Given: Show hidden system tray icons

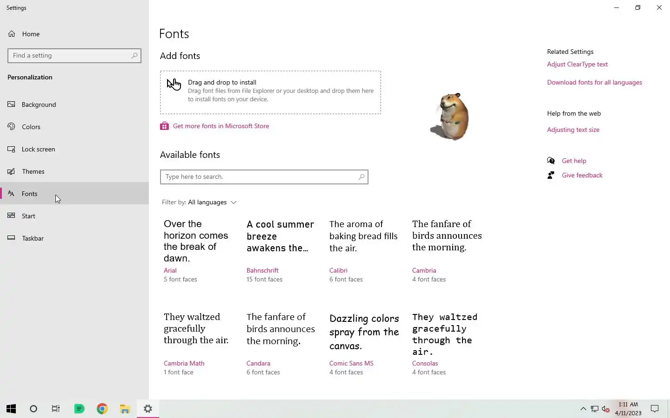Looking at the screenshot, I should click(583, 409).
